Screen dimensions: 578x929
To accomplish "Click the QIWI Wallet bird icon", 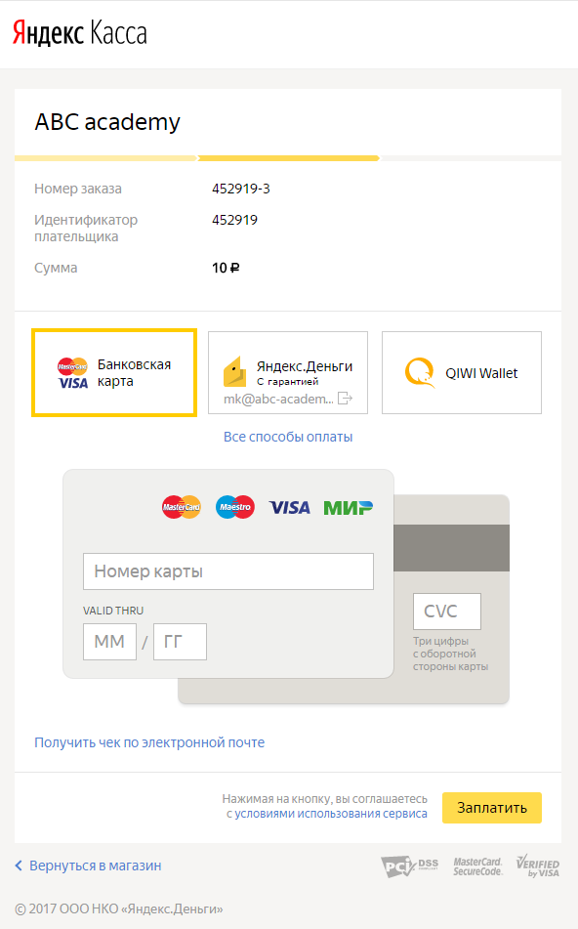I will [419, 372].
